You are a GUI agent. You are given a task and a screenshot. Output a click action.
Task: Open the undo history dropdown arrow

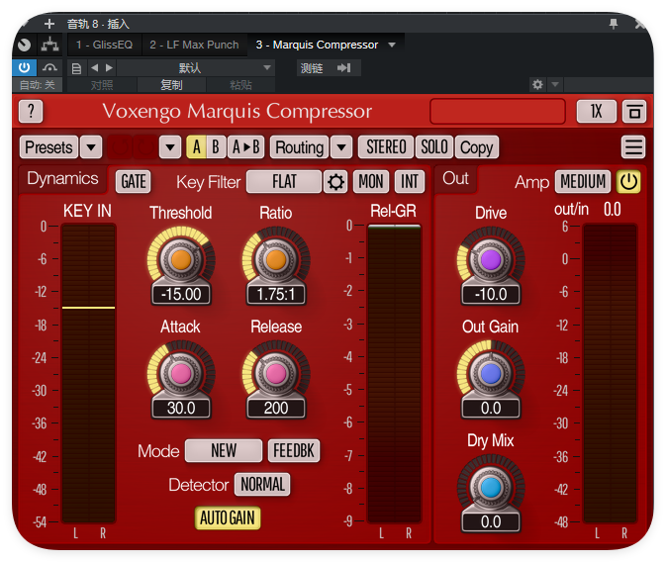point(170,147)
